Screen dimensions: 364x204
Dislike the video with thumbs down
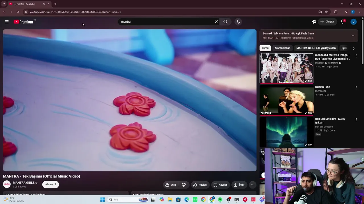[x=184, y=185]
